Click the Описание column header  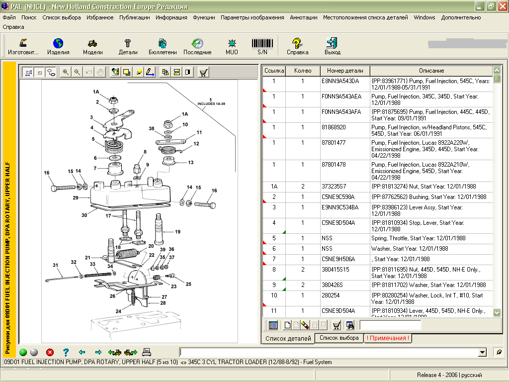click(x=431, y=71)
